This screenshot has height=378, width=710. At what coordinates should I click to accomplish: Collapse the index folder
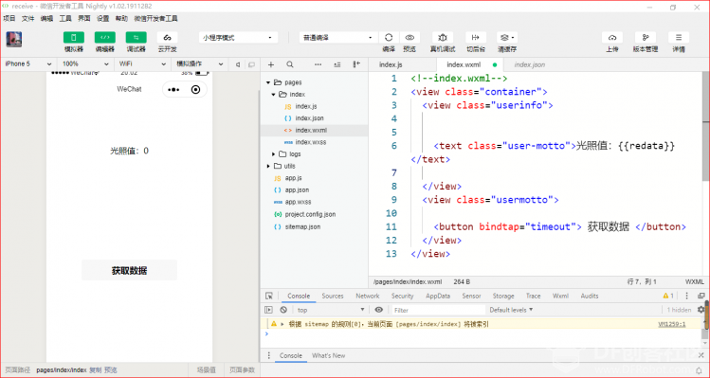pos(274,94)
